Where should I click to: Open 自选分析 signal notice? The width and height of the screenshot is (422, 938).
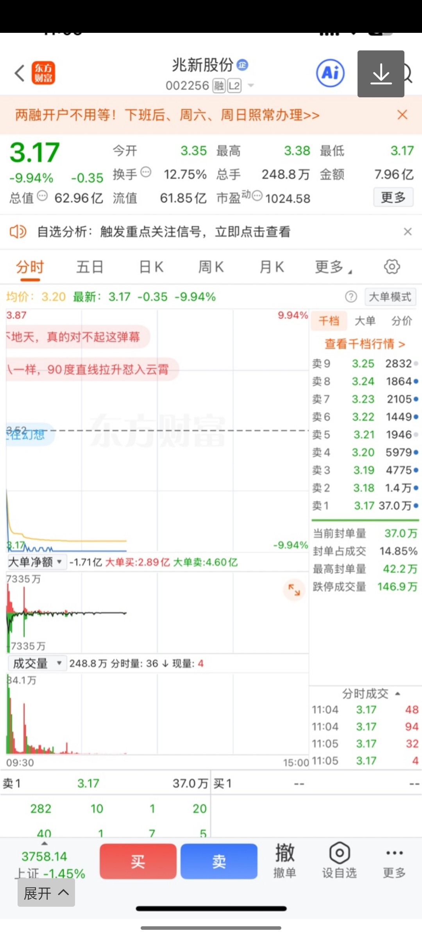[164, 232]
